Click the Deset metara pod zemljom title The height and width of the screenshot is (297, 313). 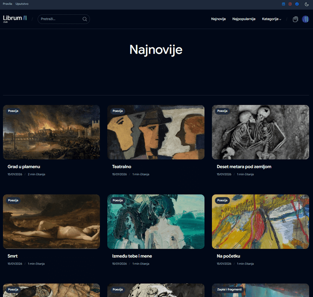pyautogui.click(x=244, y=167)
